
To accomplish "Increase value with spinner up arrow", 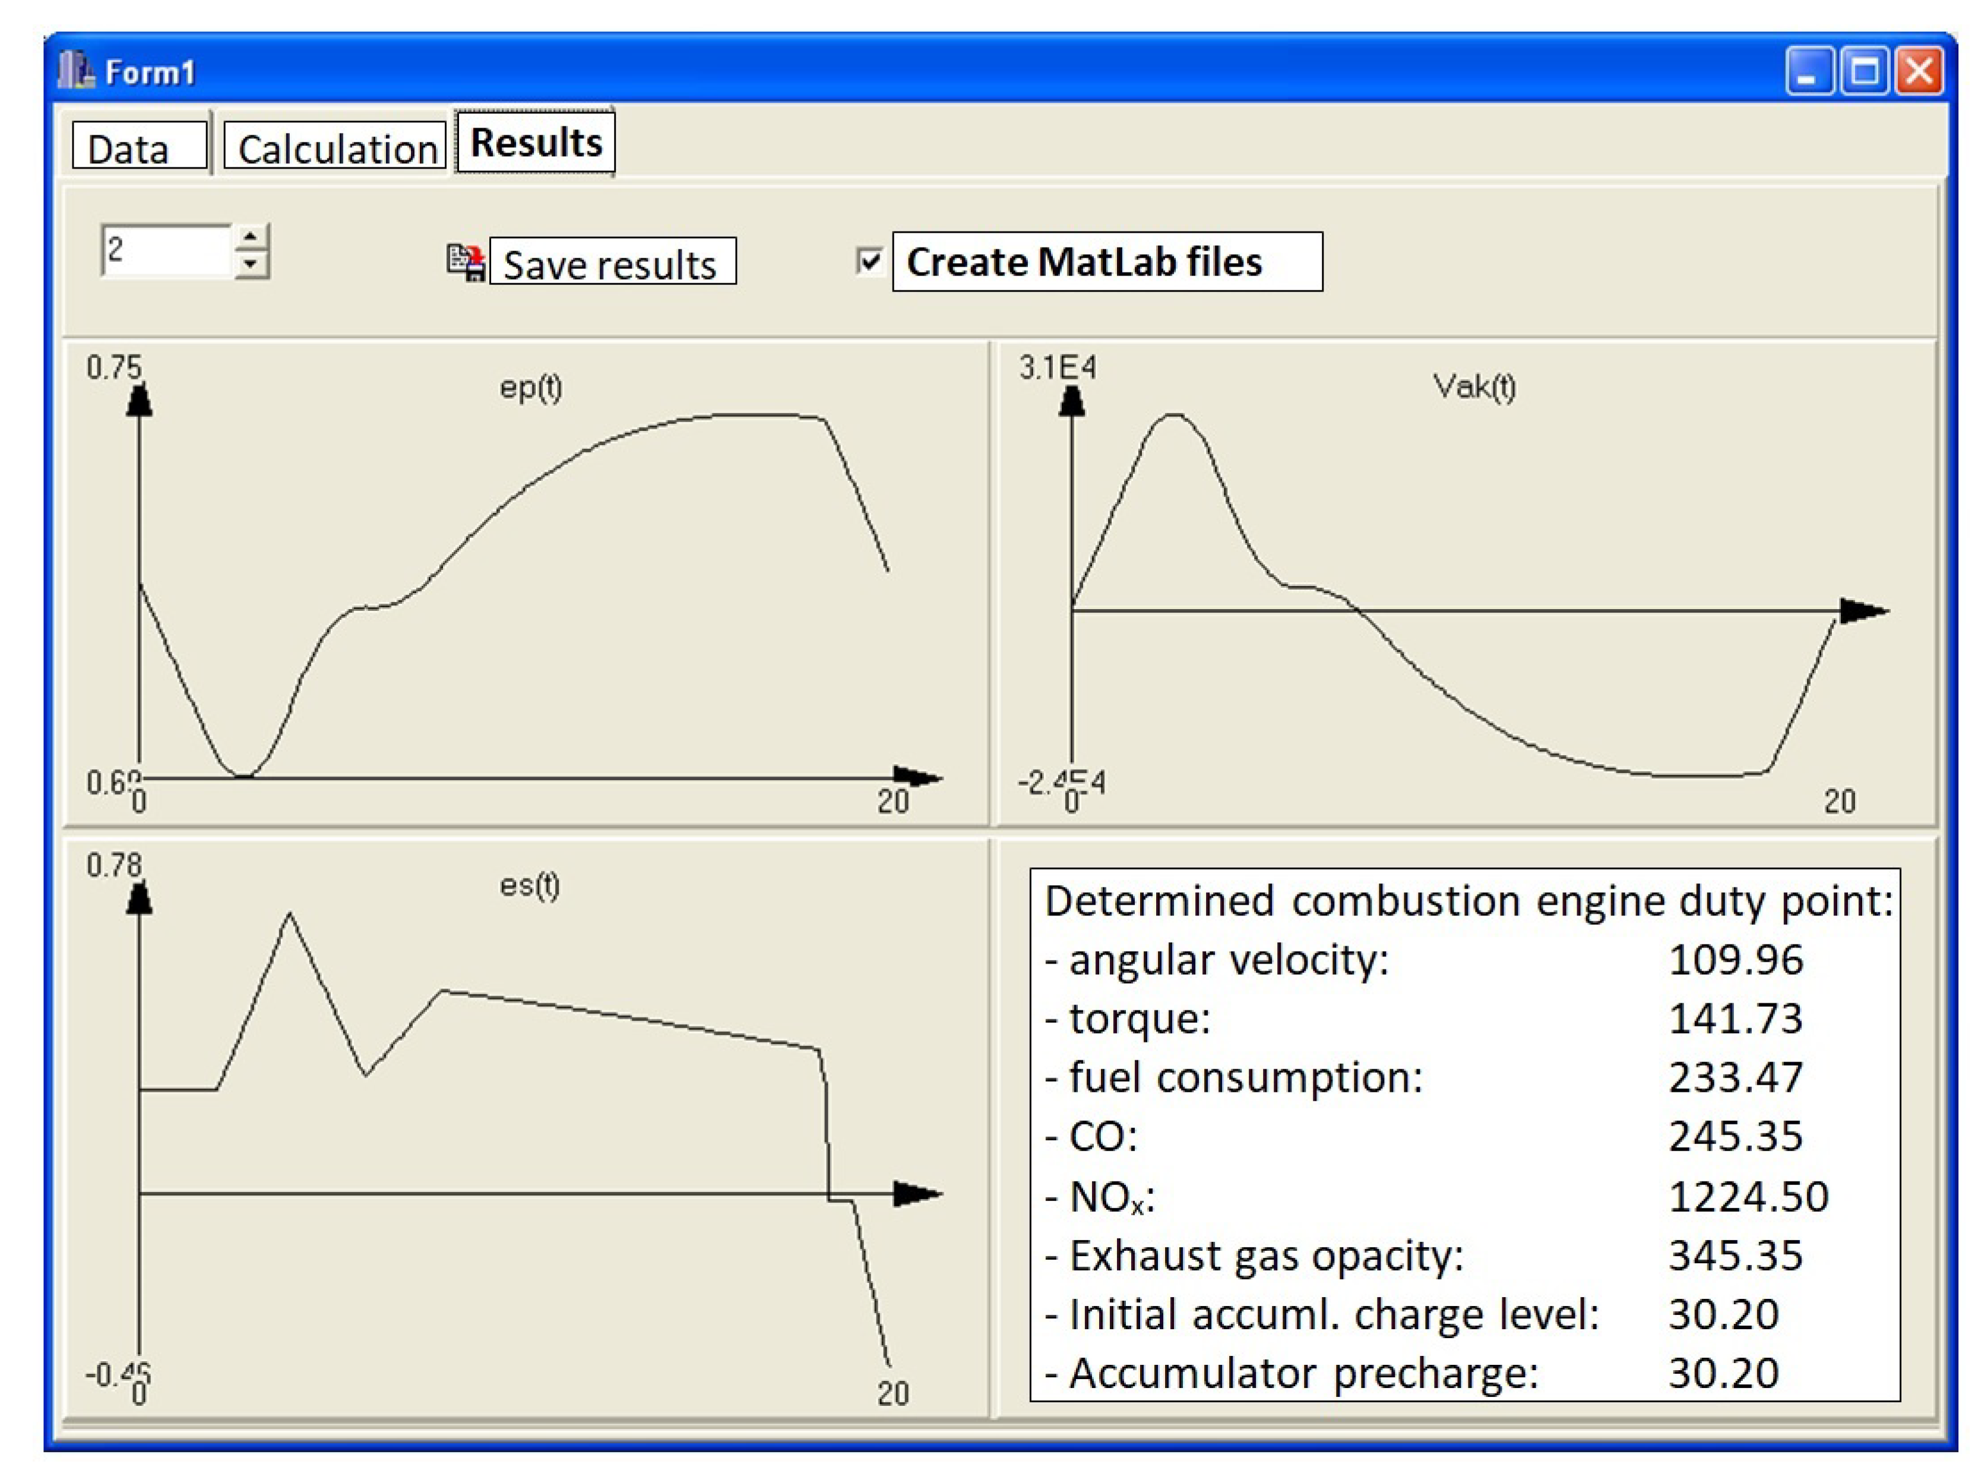I will 251,237.
